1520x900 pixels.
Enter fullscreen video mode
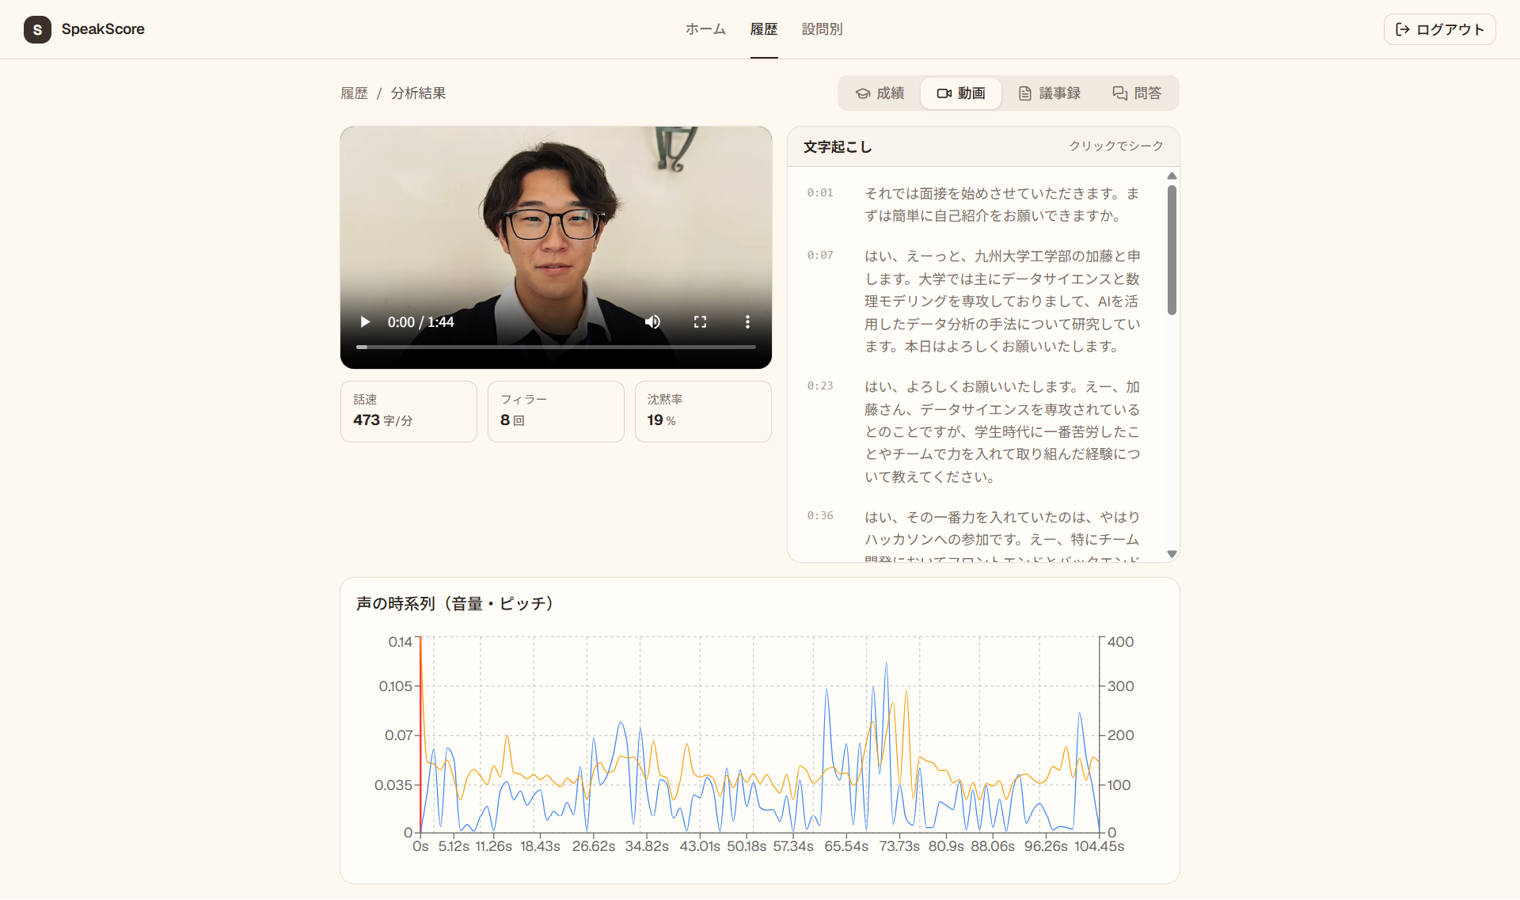pos(700,322)
